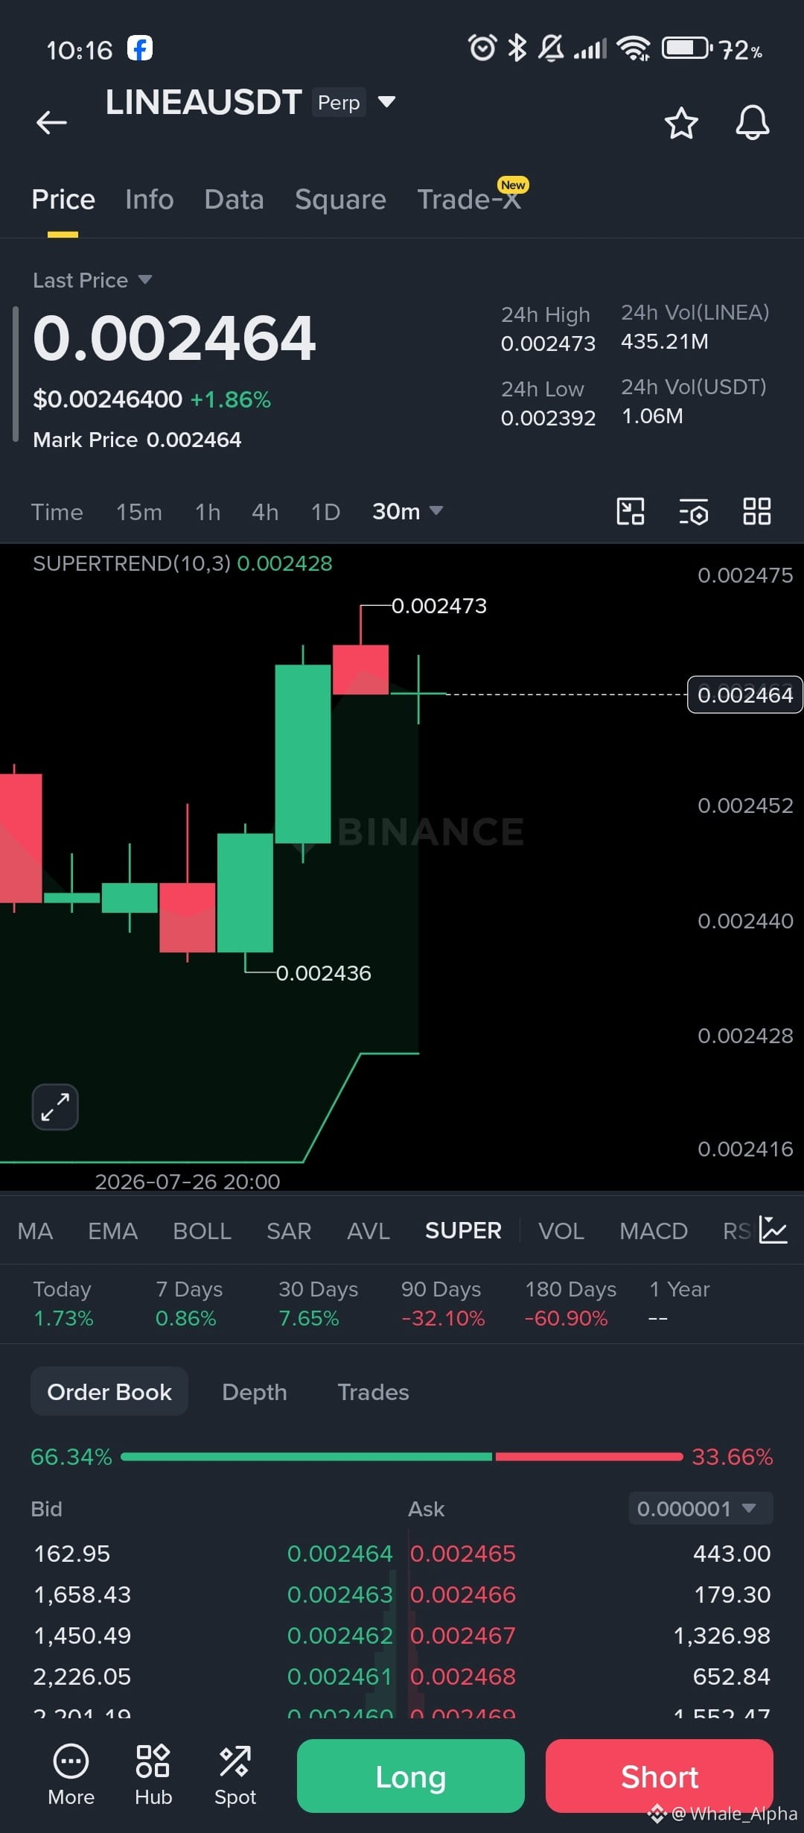
Task: Tap the Perp contract label
Action: click(x=339, y=102)
